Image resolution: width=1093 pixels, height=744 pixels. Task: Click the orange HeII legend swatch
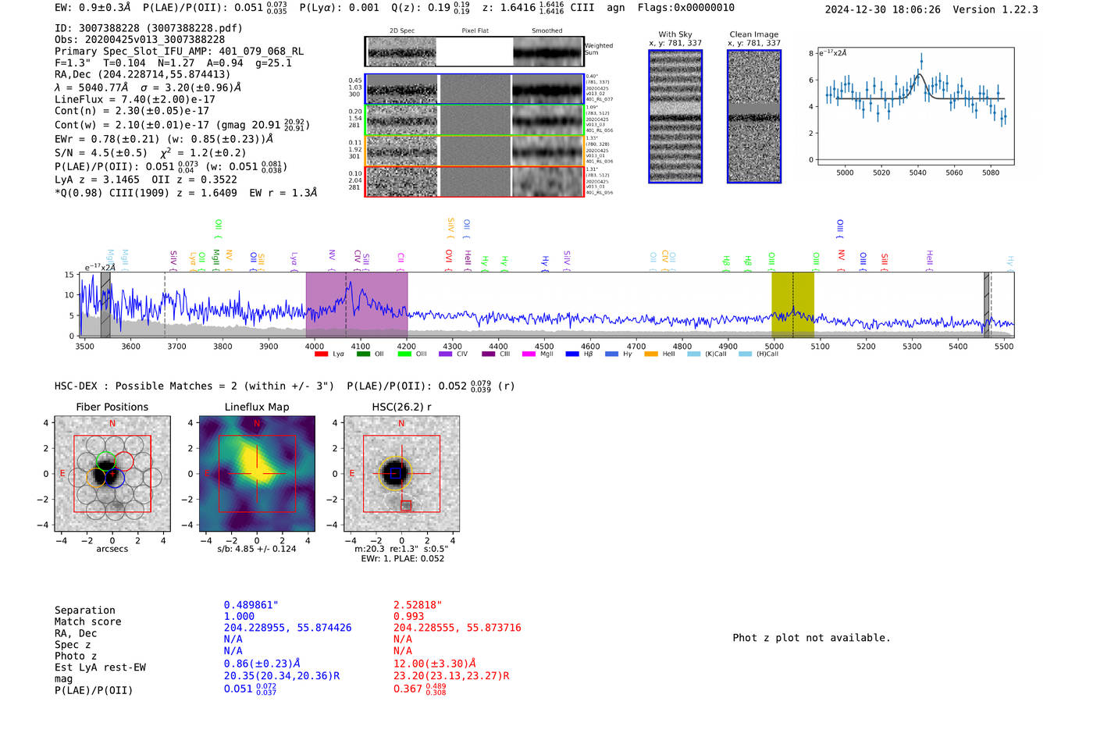click(651, 354)
